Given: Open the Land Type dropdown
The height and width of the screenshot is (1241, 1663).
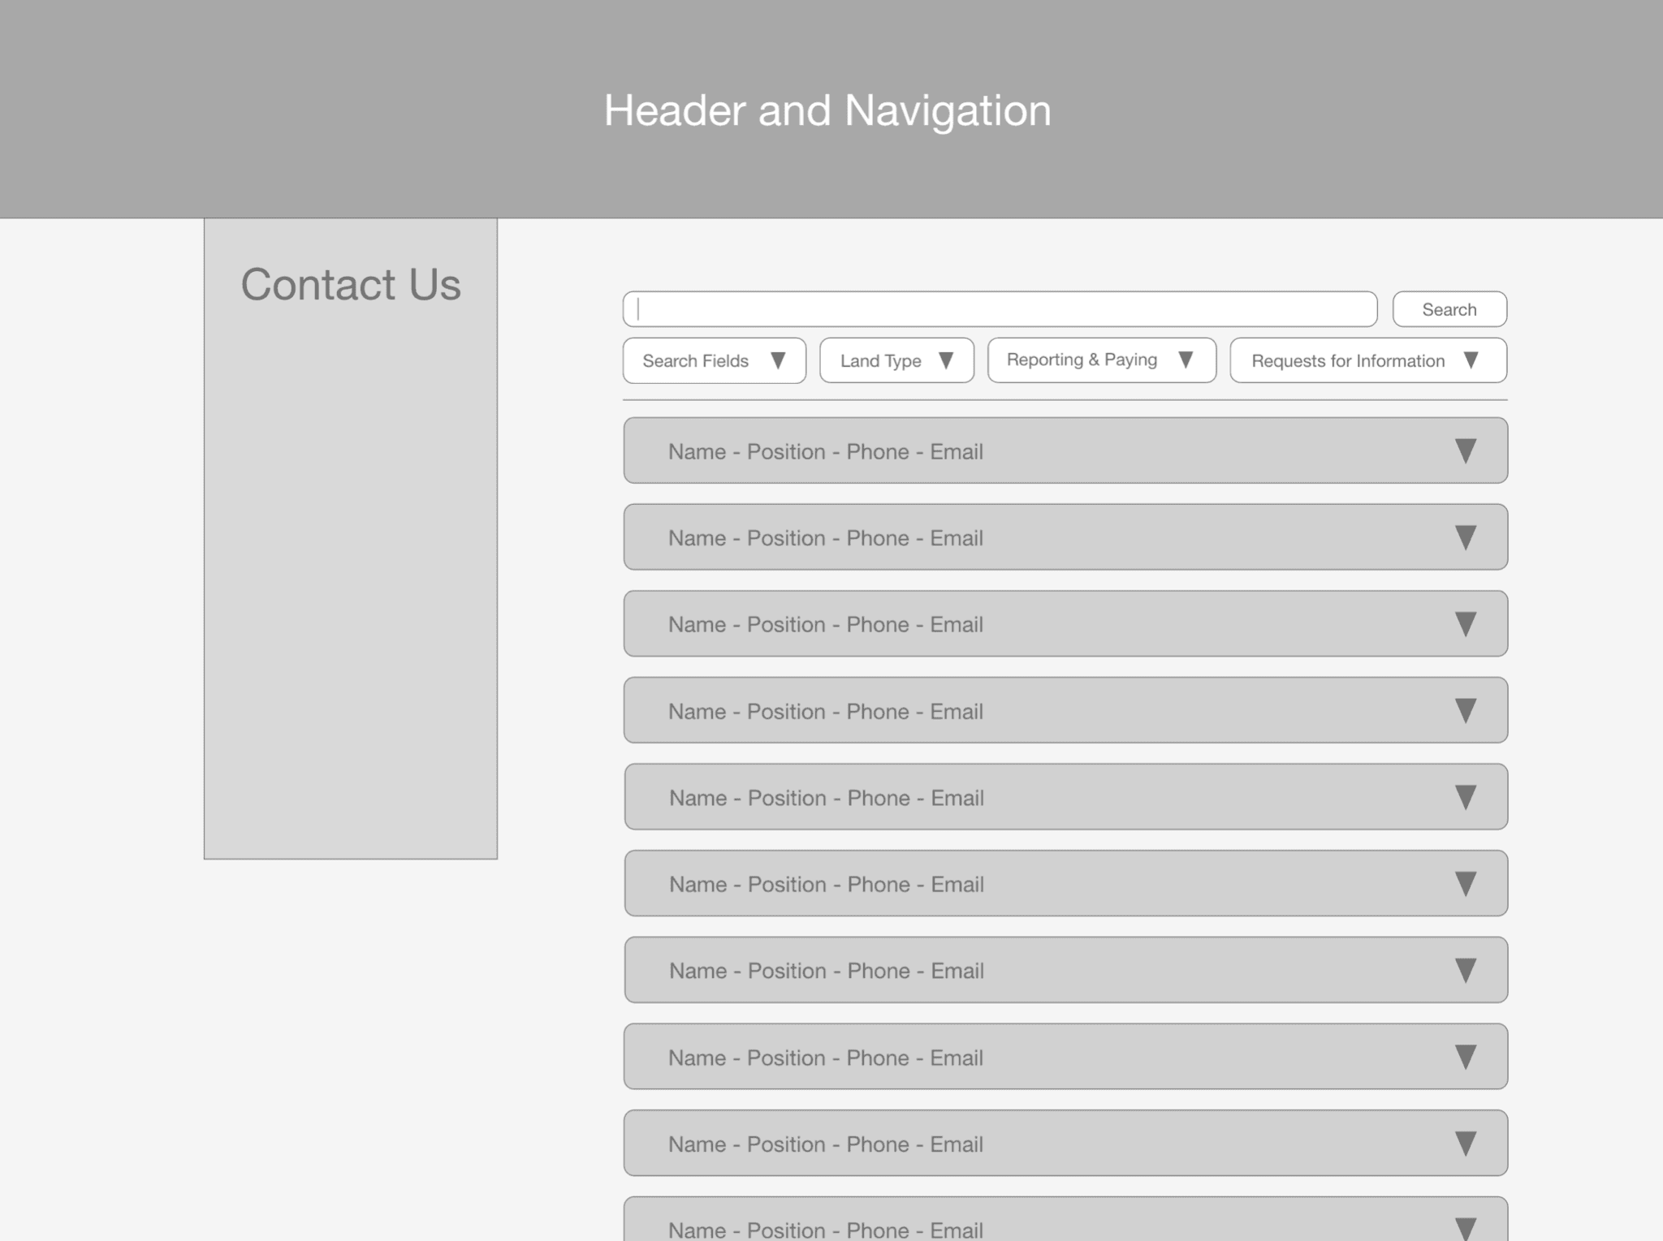Looking at the screenshot, I should click(x=896, y=360).
